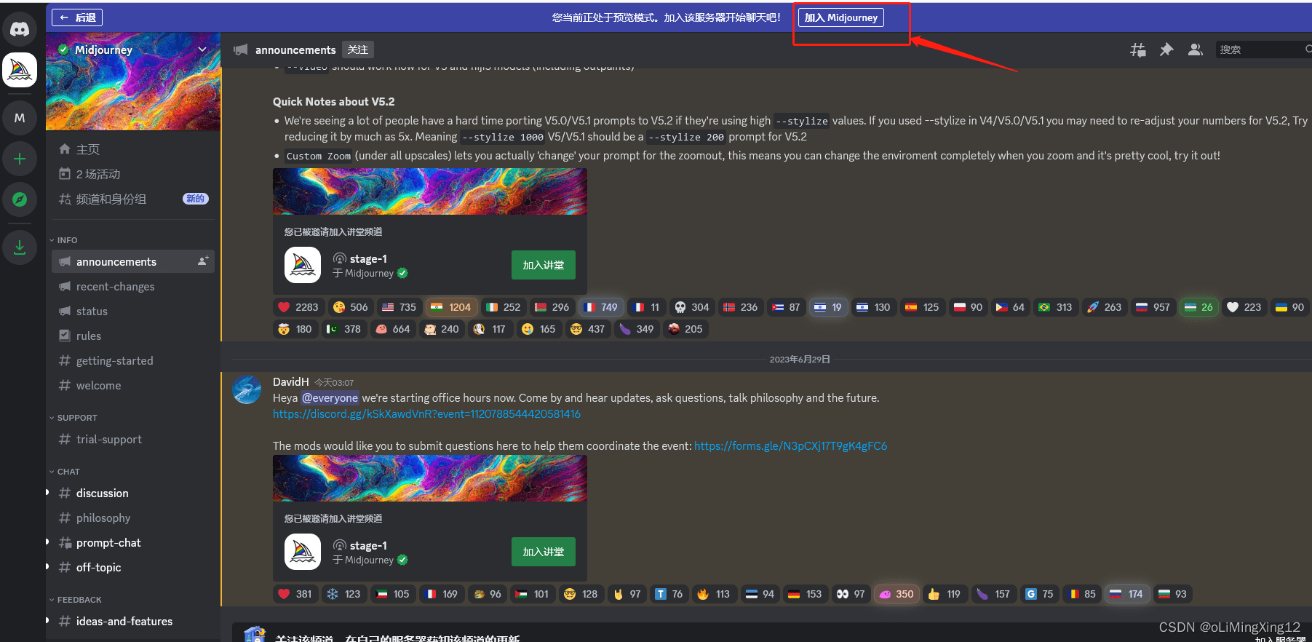Screen dimensions: 1312x642
Task: Show pinned messages via pin icon
Action: [1166, 49]
